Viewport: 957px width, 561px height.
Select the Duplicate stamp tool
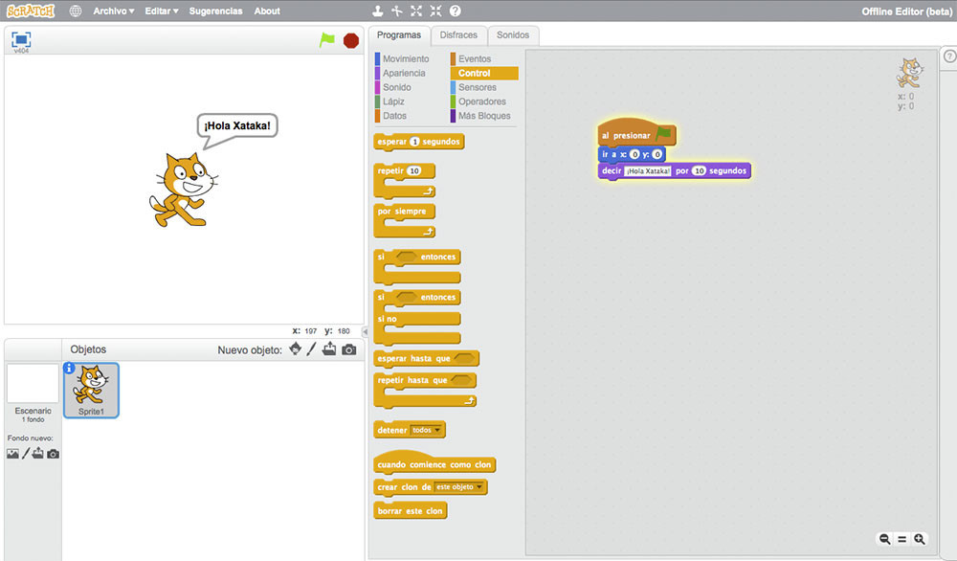(x=378, y=11)
